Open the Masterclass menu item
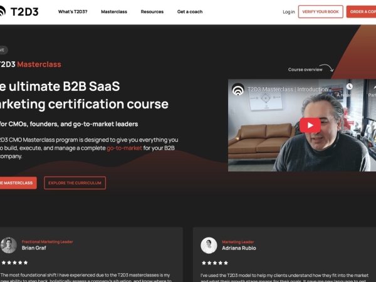 coord(114,11)
